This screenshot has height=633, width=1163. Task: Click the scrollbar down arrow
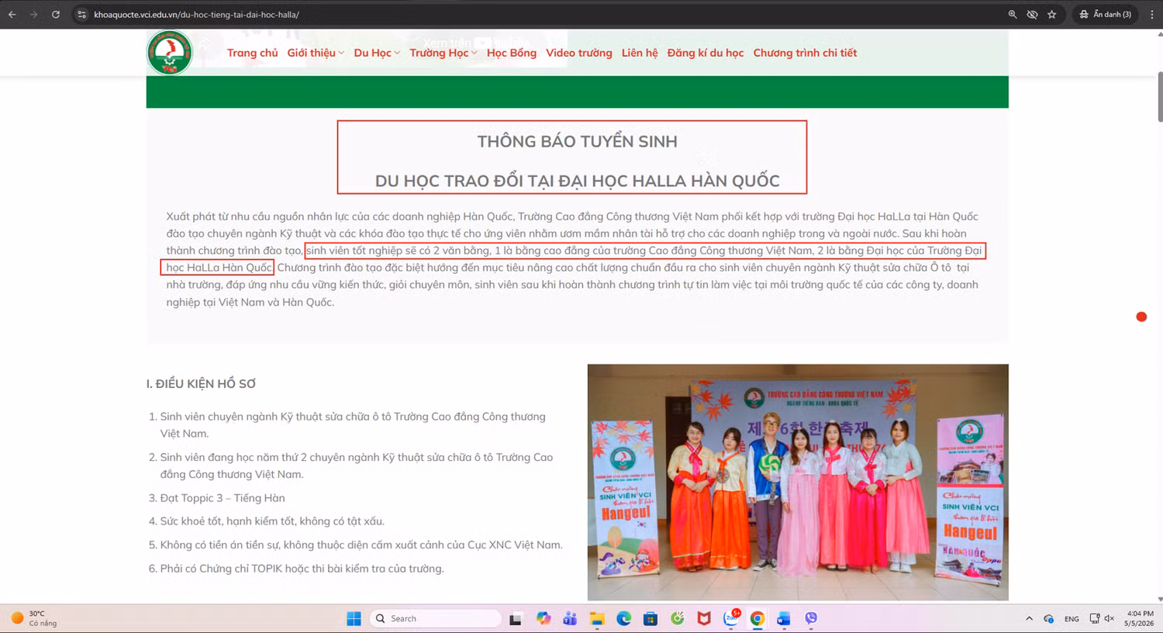pos(1160,599)
